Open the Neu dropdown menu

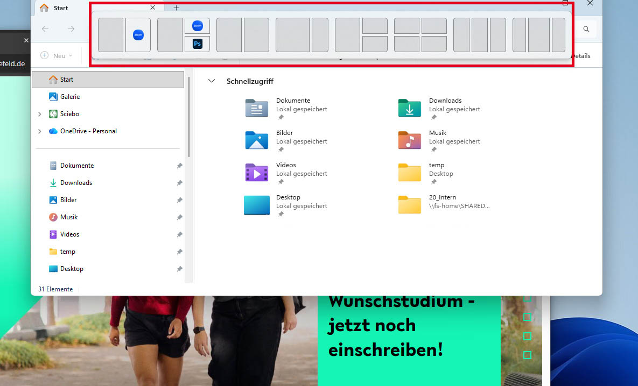(57, 55)
